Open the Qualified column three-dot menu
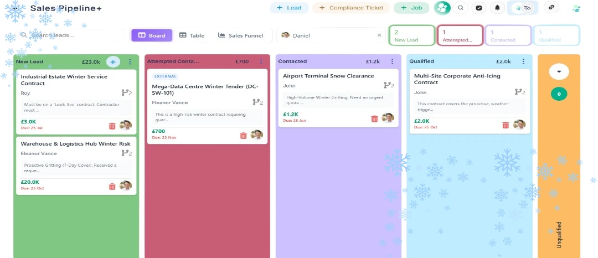 (x=523, y=61)
